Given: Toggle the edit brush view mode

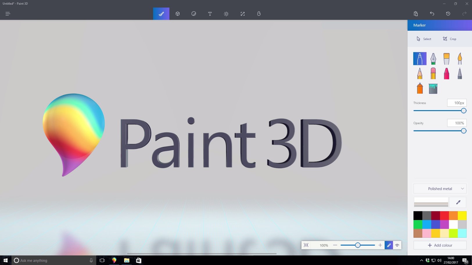Looking at the screenshot, I should (x=389, y=245).
